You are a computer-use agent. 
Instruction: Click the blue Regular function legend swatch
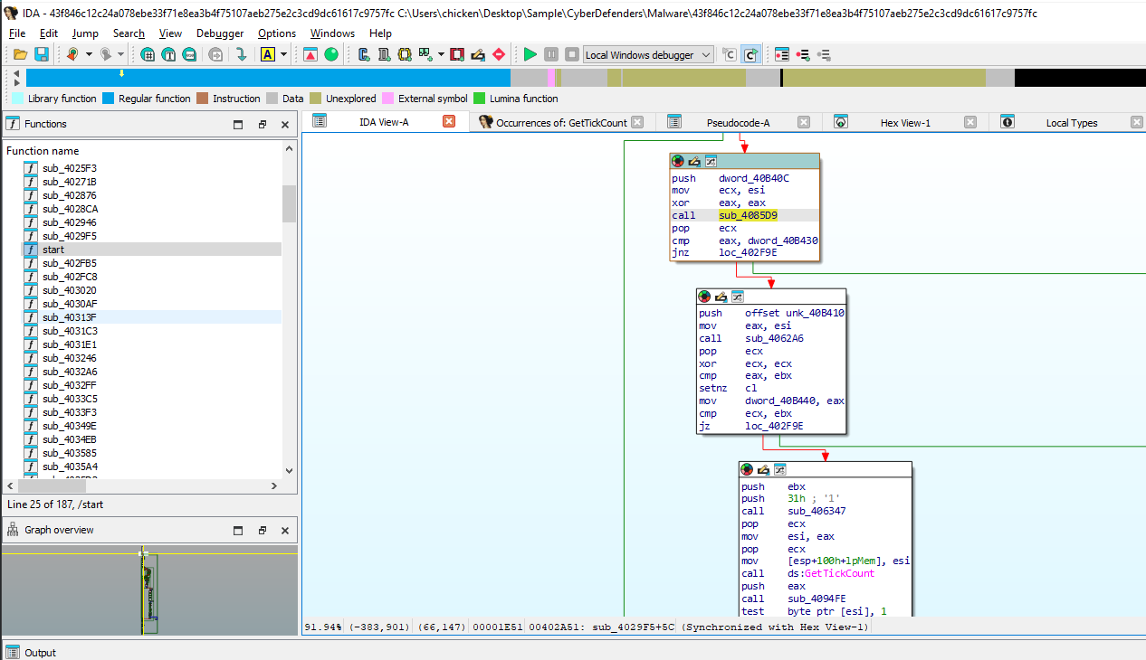tap(108, 99)
